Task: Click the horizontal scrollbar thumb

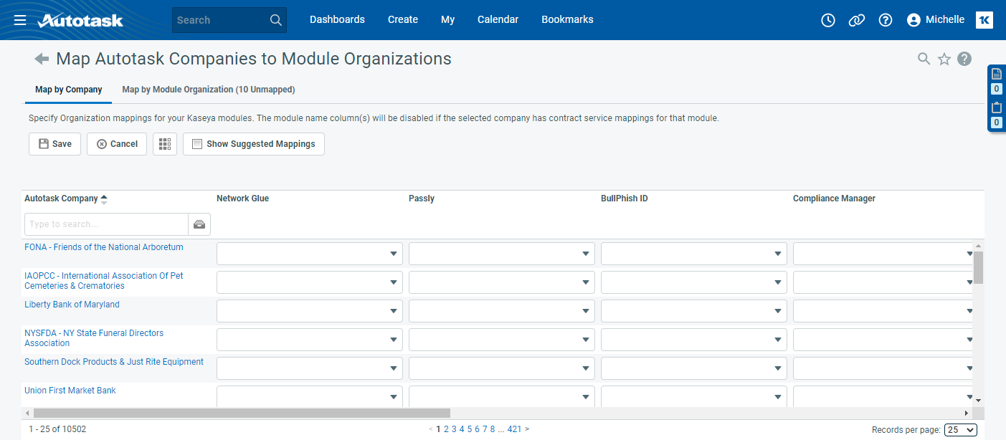Action: click(242, 413)
